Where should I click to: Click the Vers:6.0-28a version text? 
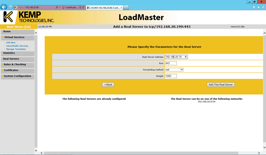pyautogui.click(x=237, y=26)
